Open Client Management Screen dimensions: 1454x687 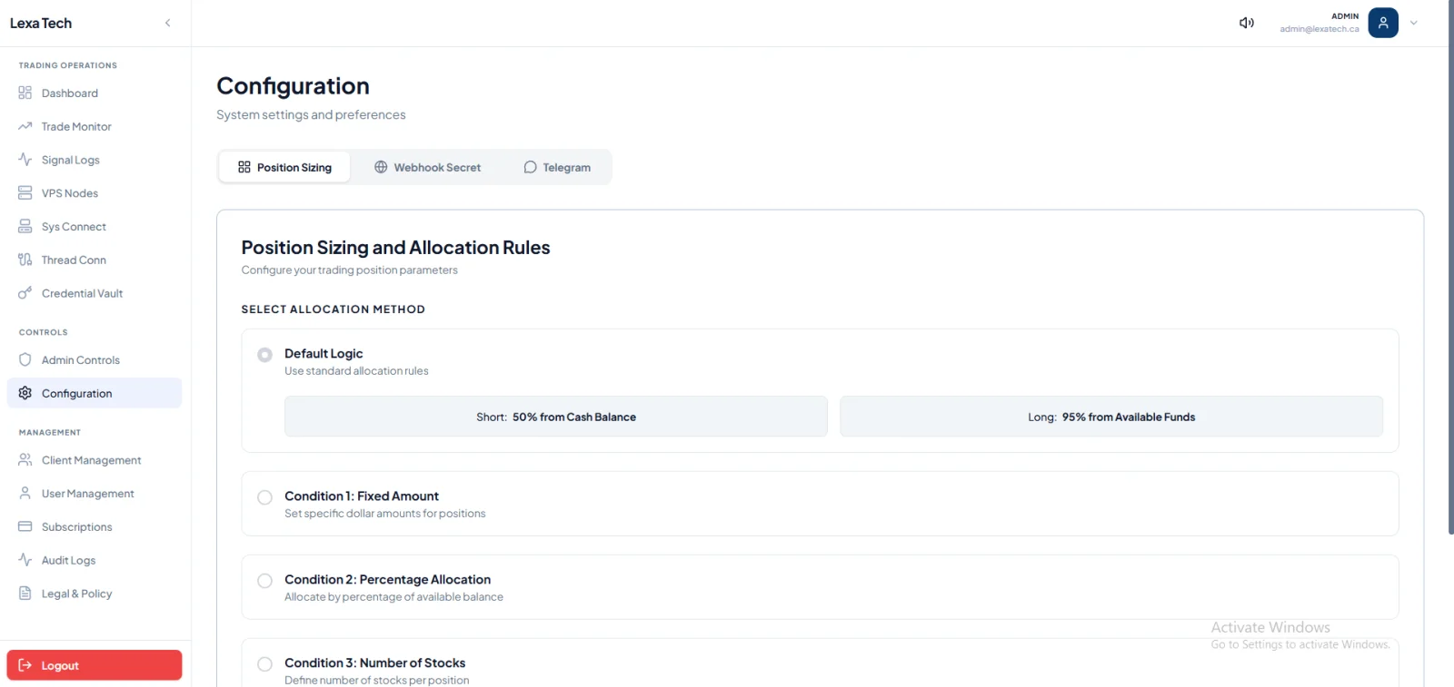[95, 460]
